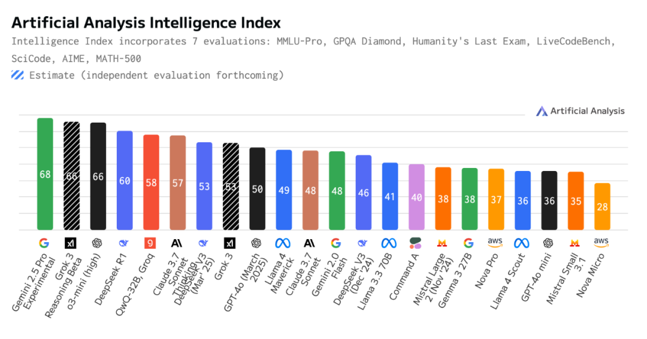Click the AWS logo under Nova Pro
This screenshot has height=339, width=647.
495,243
